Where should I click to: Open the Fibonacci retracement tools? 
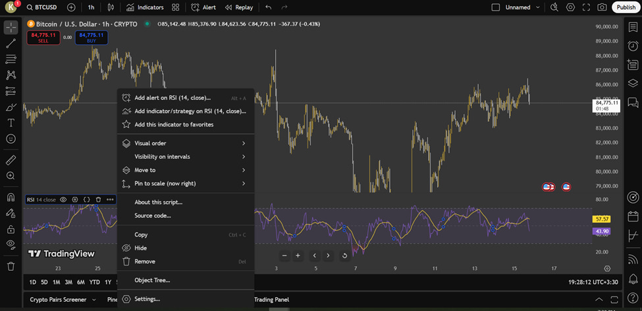(x=11, y=59)
